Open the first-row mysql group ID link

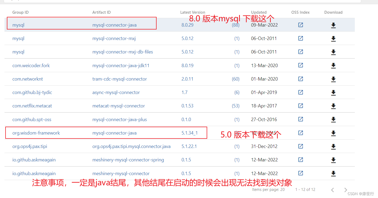(18, 25)
